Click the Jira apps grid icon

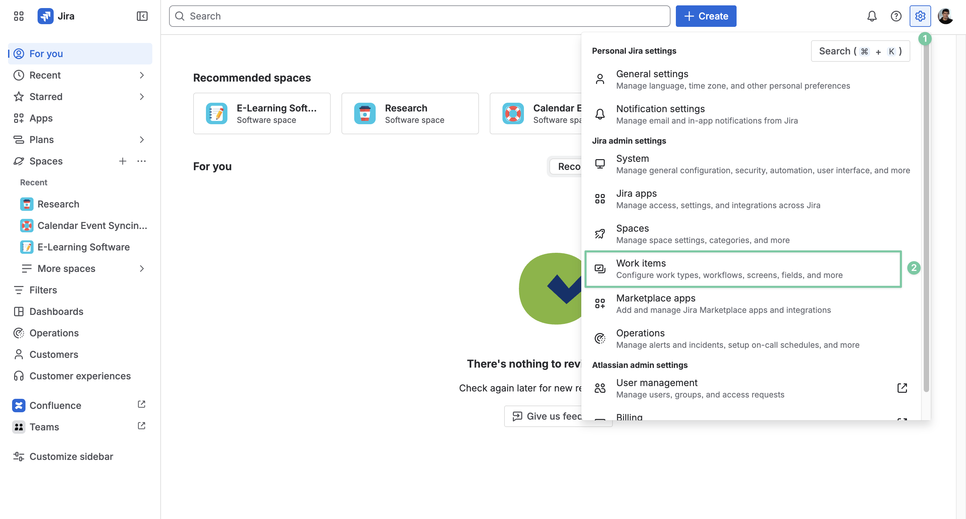pos(600,199)
